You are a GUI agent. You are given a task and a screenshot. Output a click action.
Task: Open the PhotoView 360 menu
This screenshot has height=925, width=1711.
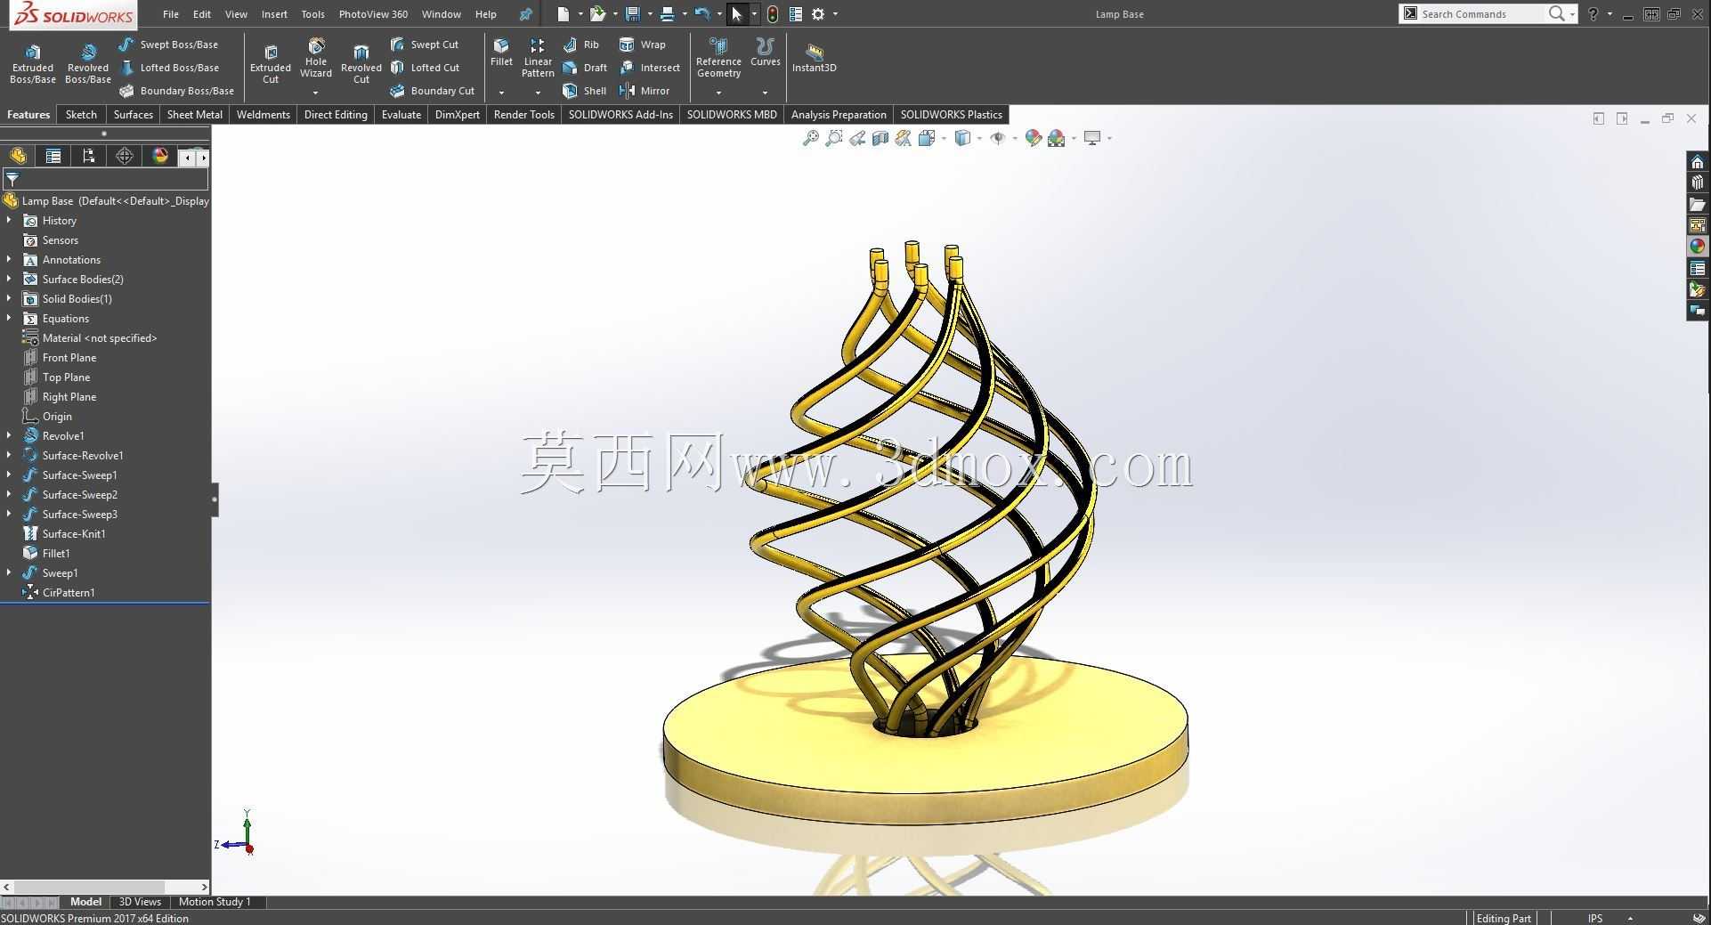pos(373,14)
